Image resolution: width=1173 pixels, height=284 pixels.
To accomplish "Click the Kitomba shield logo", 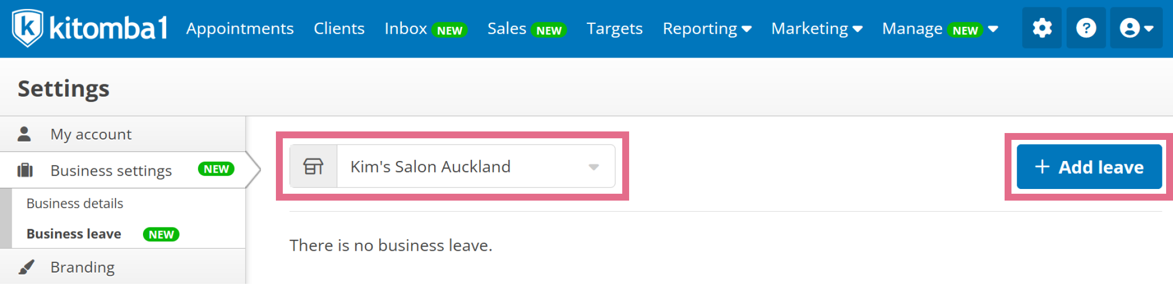I will (28, 28).
